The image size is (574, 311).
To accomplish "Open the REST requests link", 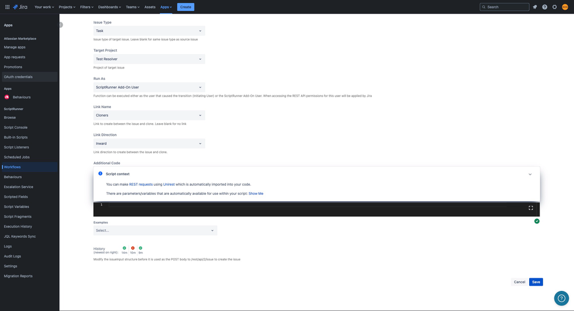I will (141, 185).
